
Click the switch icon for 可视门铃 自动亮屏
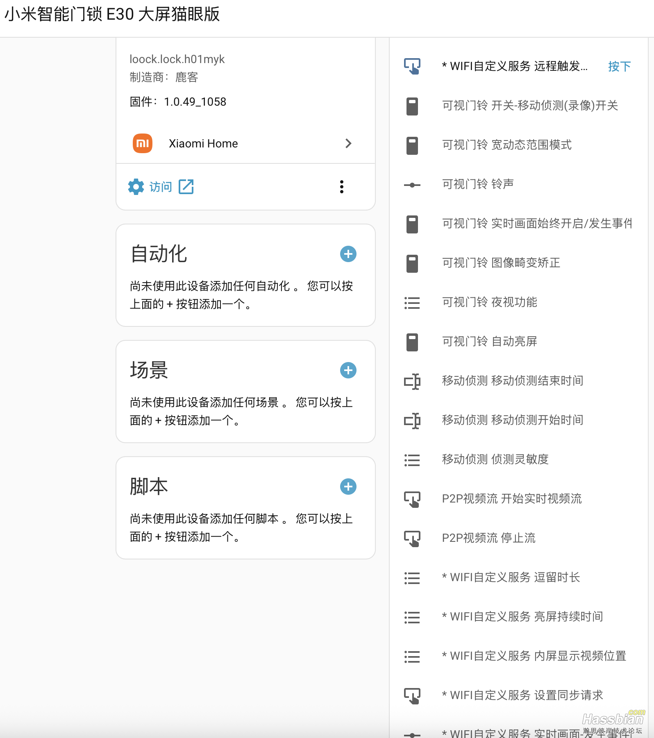pos(412,342)
